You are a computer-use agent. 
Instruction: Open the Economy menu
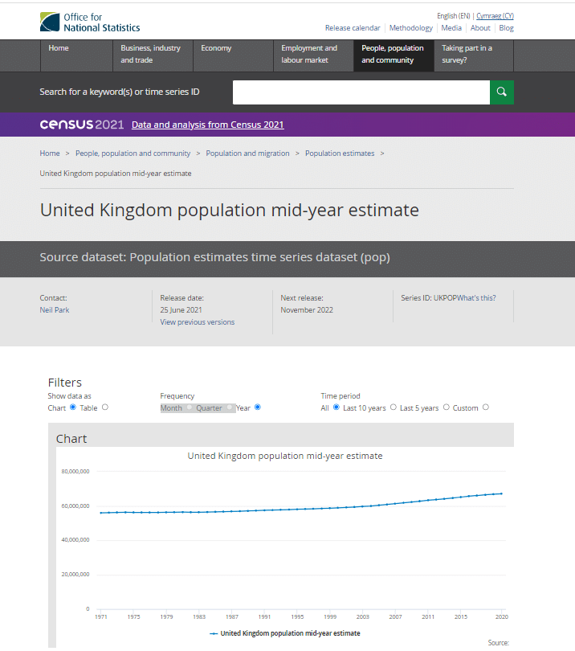[x=216, y=48]
